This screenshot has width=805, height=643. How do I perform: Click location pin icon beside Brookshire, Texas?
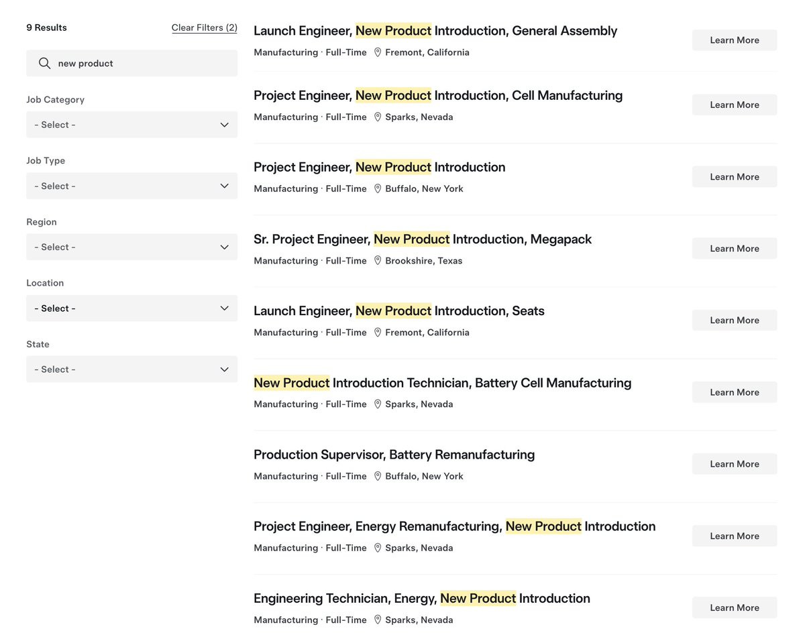coord(378,260)
